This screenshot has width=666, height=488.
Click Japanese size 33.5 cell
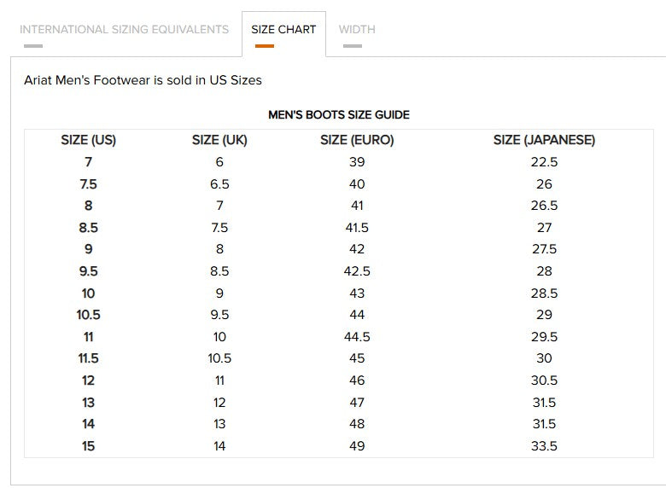[544, 446]
